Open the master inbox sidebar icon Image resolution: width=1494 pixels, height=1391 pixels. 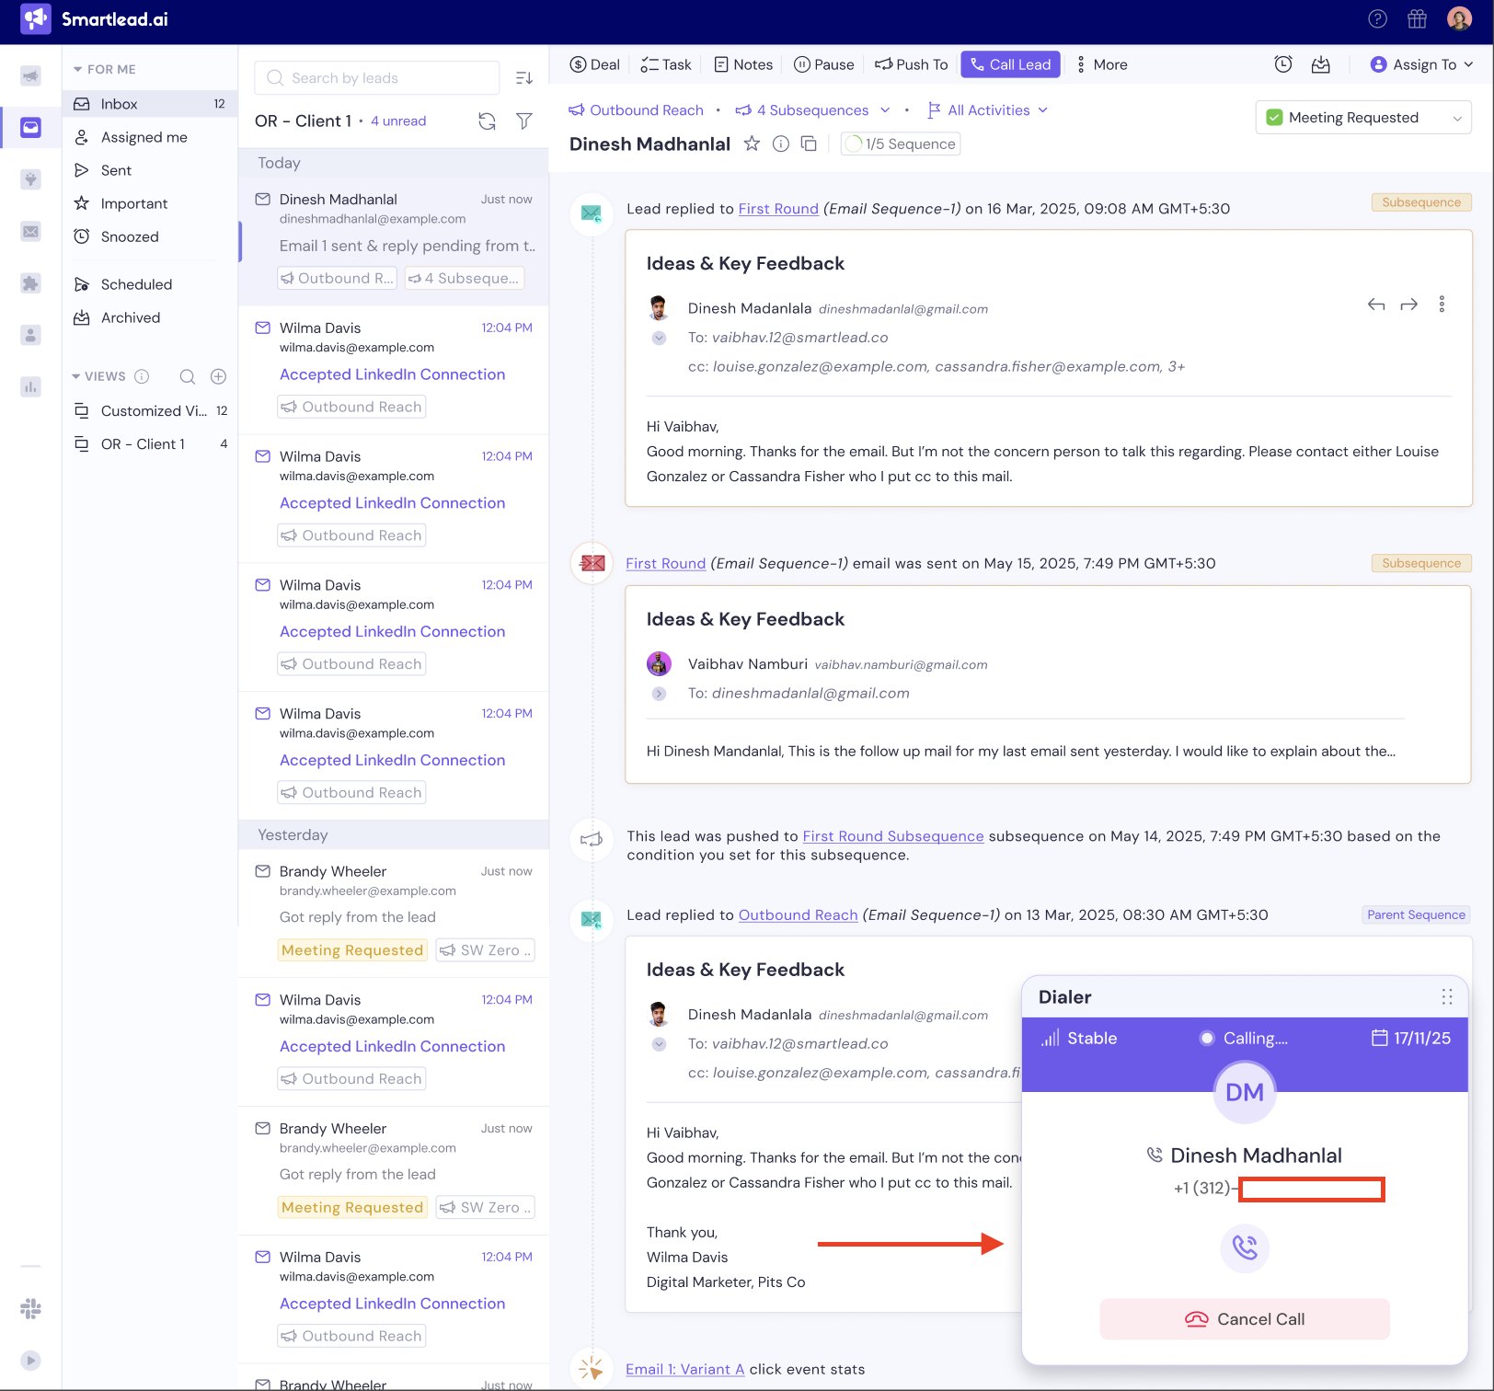coord(30,128)
